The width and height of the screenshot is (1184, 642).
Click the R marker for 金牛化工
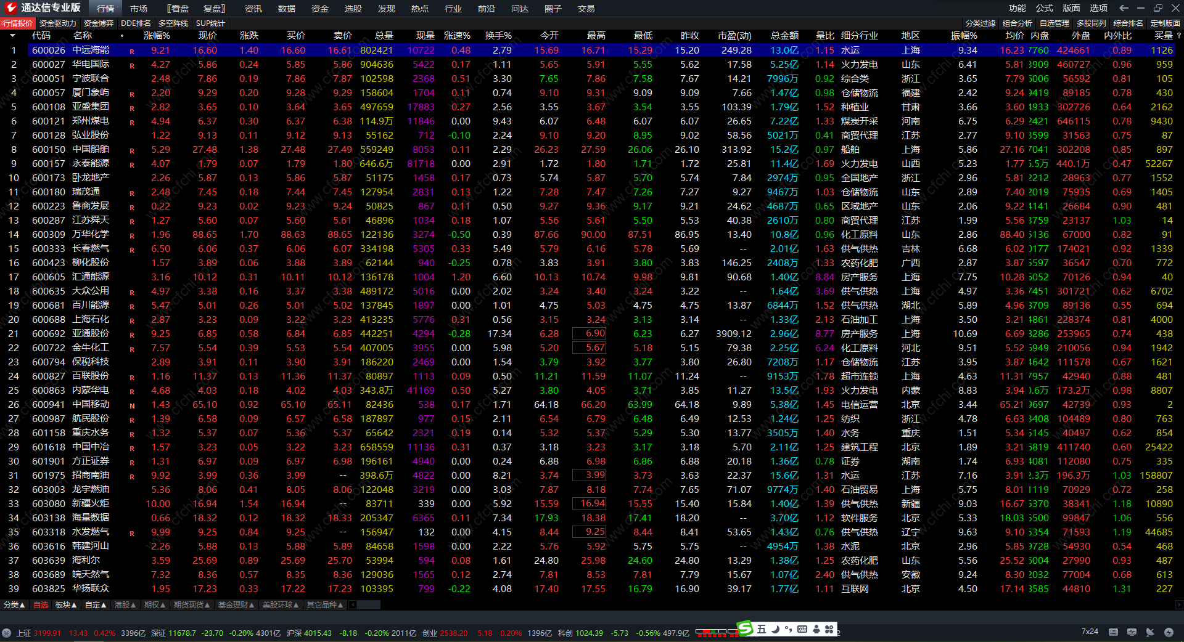click(132, 349)
